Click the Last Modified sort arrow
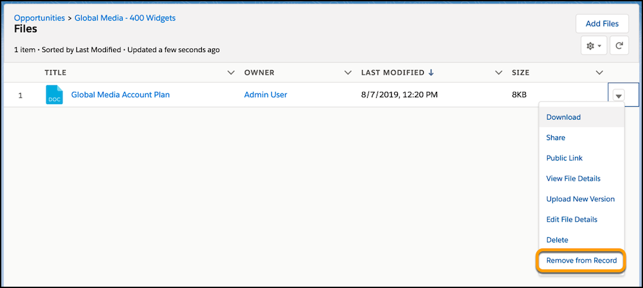643x288 pixels. [431, 73]
